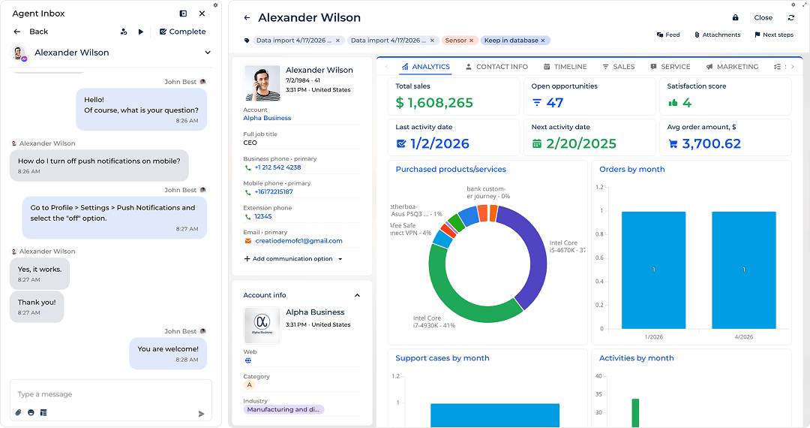Click Alexander Wilson profile photo
This screenshot has width=810, height=428.
[262, 83]
